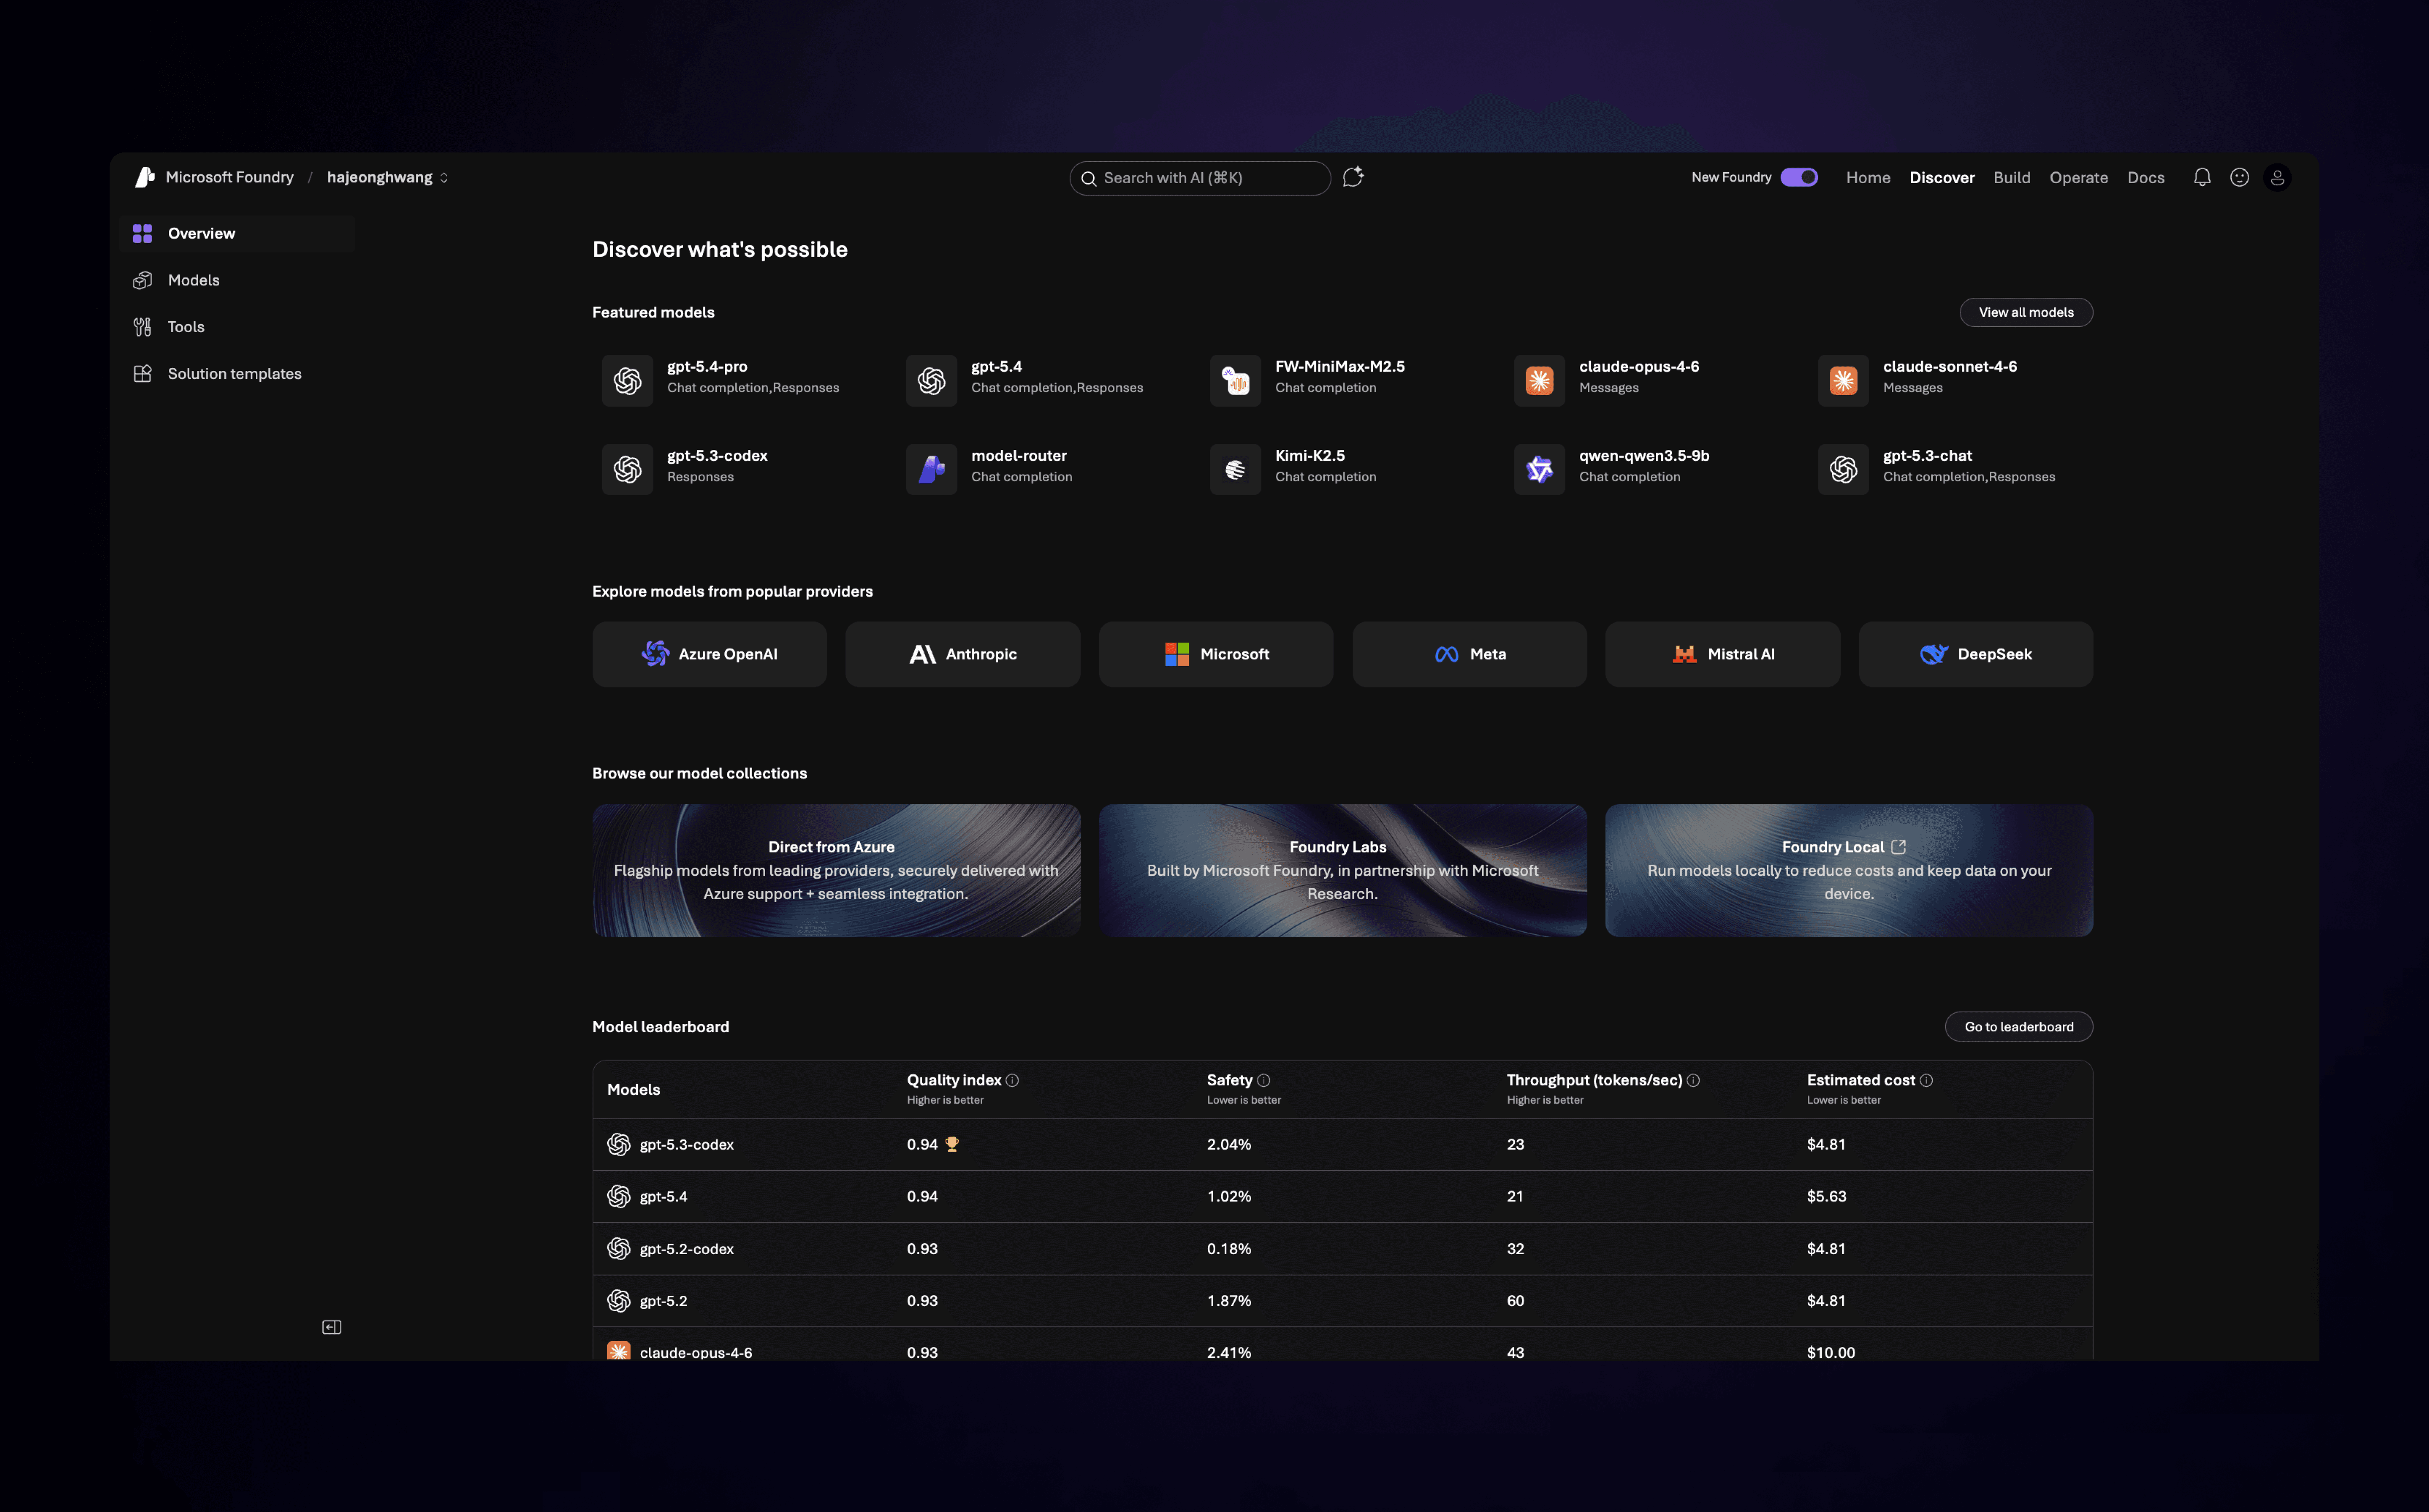Open the user account avatar icon

pos(2277,177)
